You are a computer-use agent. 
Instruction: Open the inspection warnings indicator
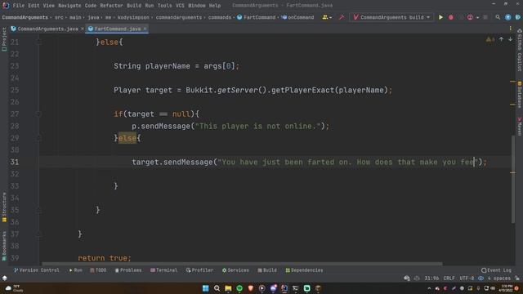point(490,39)
